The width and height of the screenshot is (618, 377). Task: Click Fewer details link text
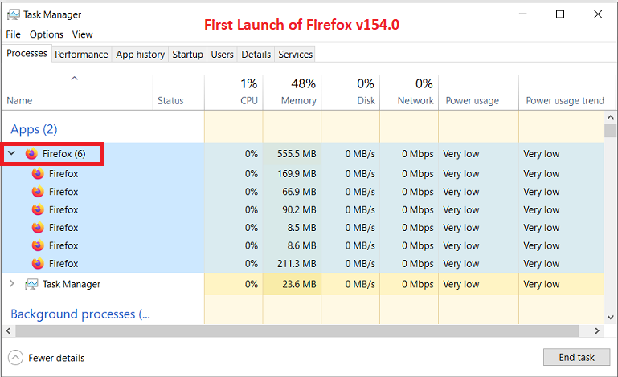click(56, 358)
